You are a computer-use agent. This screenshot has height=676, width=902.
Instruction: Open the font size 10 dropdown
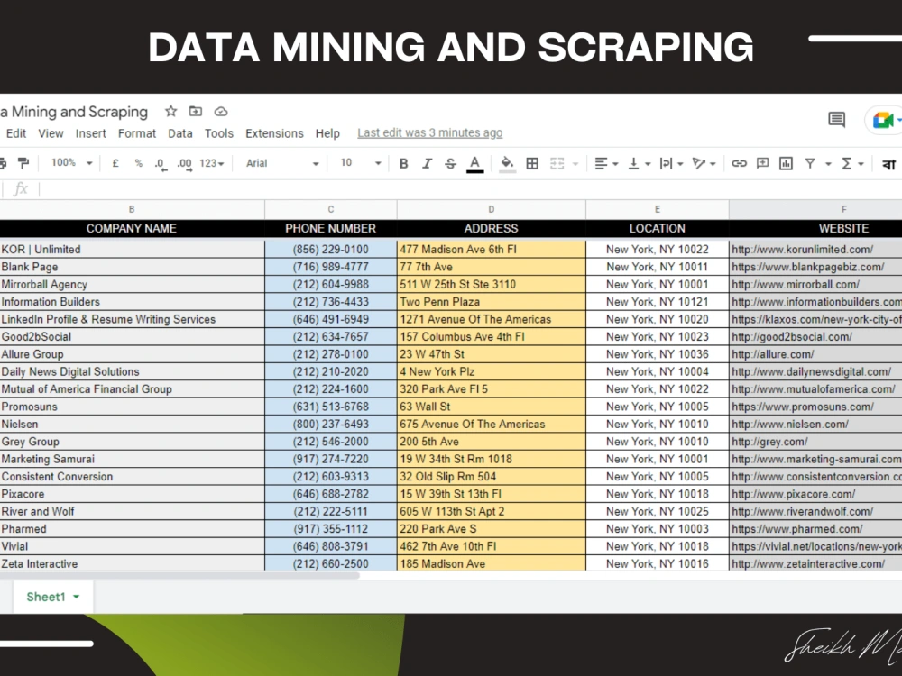(x=361, y=162)
